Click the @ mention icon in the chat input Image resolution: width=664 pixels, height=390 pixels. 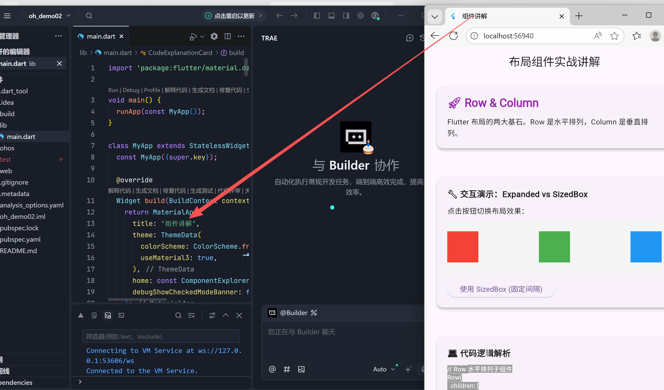pos(273,369)
